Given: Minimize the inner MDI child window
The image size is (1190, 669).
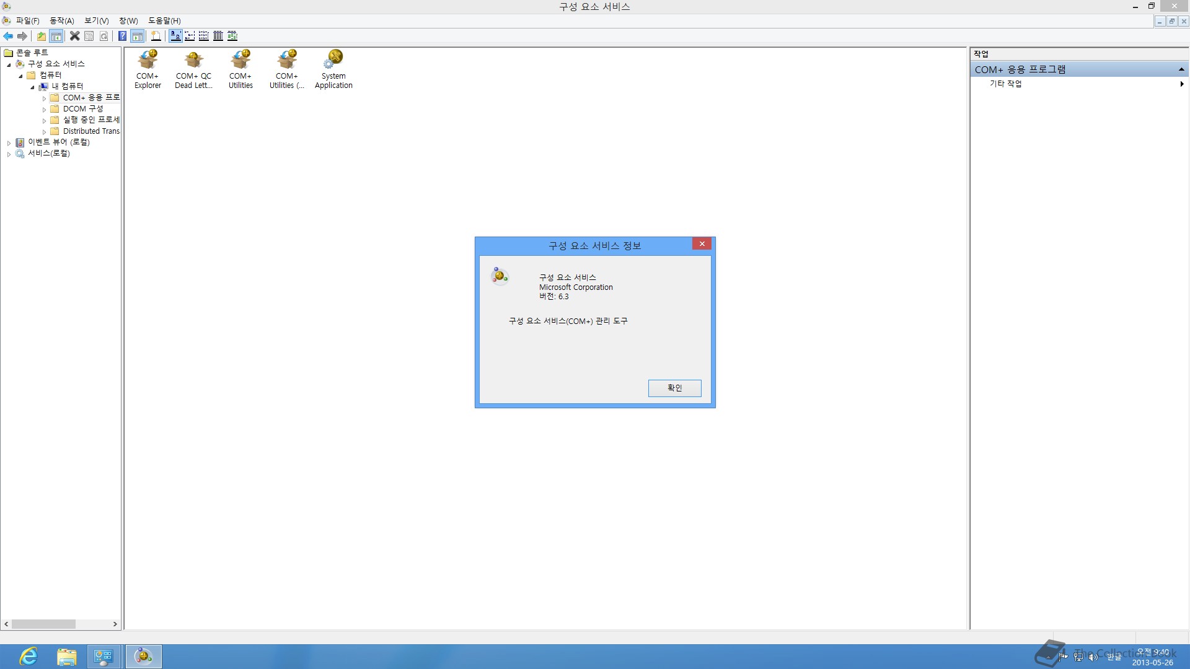Looking at the screenshot, I should tap(1160, 21).
